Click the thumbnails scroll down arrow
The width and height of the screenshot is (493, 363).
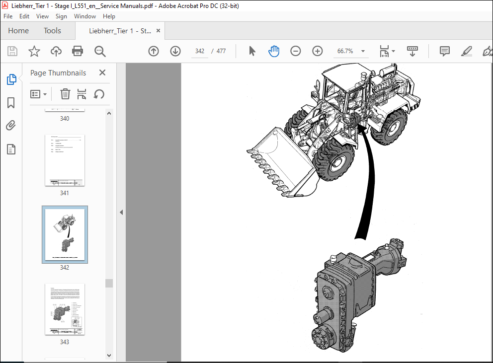click(x=109, y=356)
